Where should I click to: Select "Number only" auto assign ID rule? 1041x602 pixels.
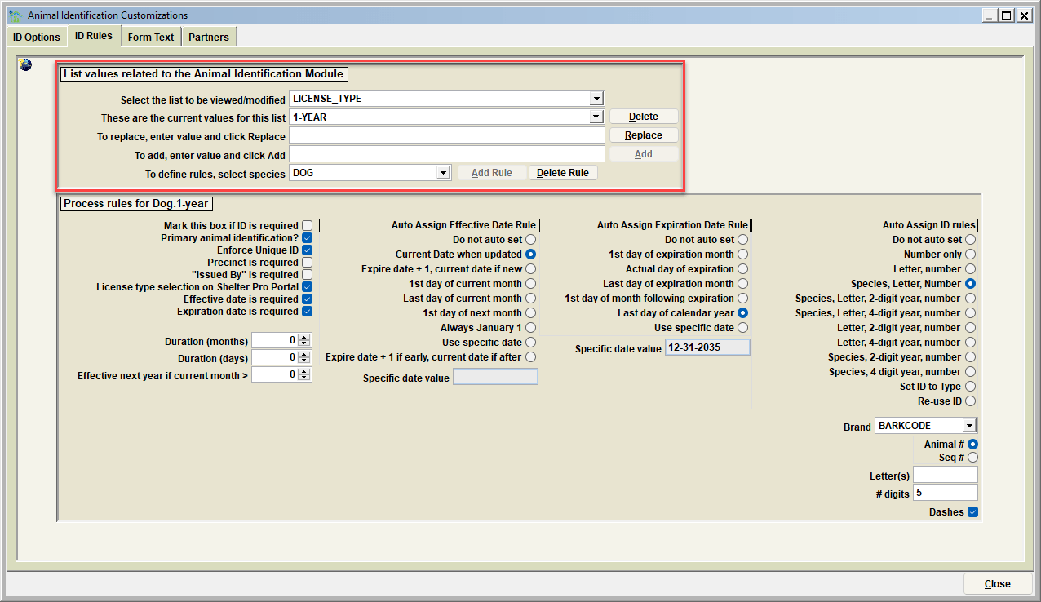[x=970, y=255]
